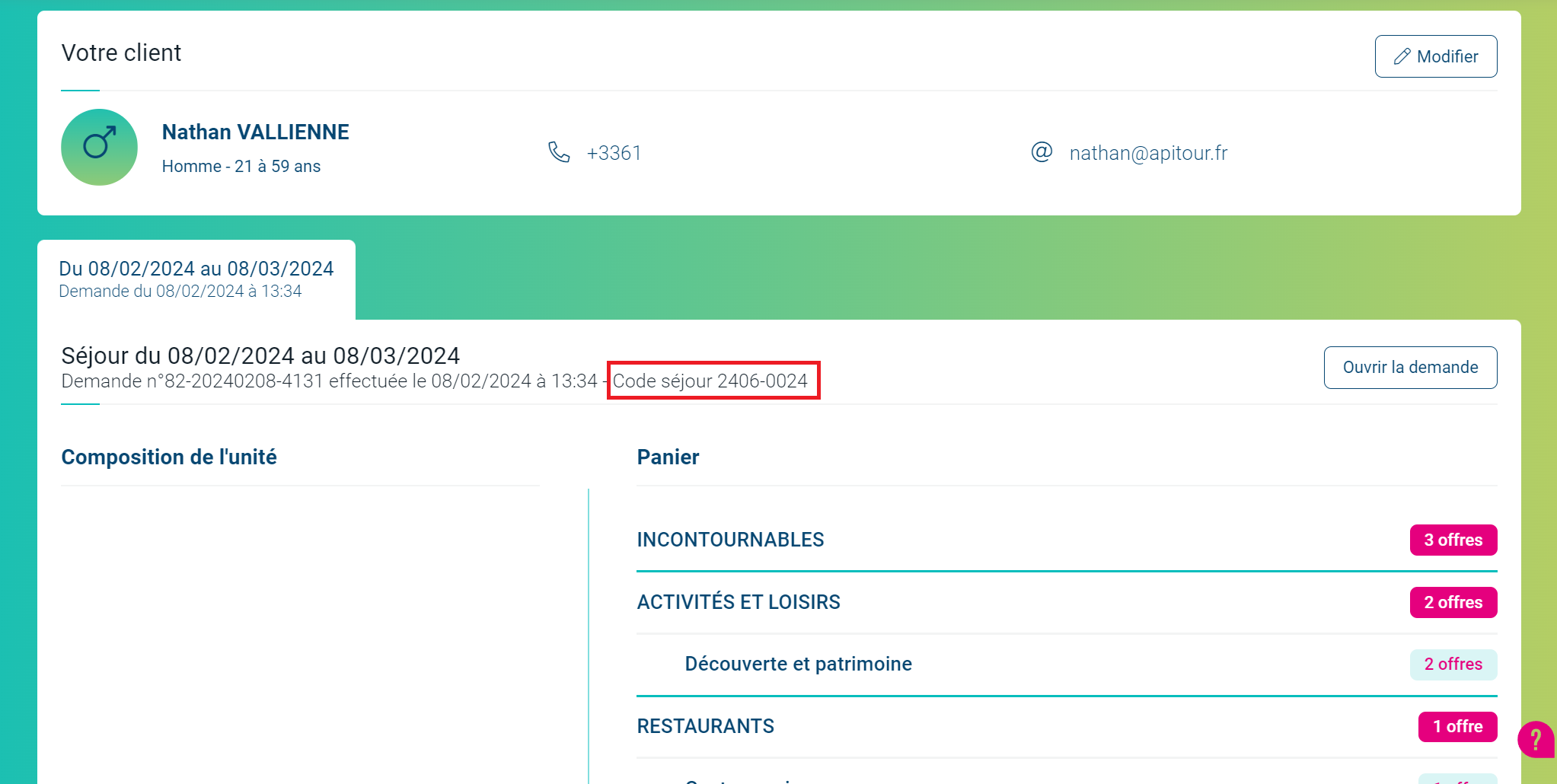Click the 2 offres badge for Découverte et patrimoine
The width and height of the screenshot is (1557, 784).
(1453, 664)
